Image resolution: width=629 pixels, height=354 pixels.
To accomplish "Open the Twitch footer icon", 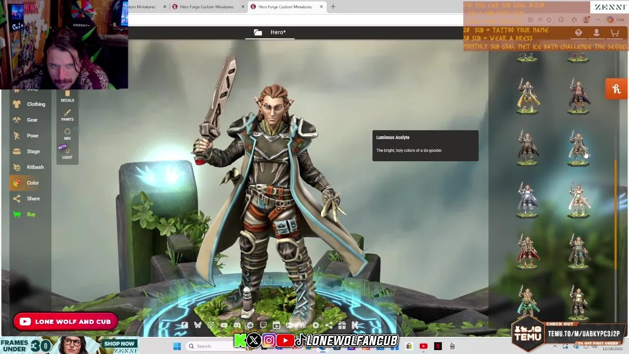I will (x=263, y=325).
